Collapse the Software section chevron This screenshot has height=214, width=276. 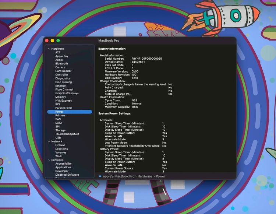tap(49, 160)
